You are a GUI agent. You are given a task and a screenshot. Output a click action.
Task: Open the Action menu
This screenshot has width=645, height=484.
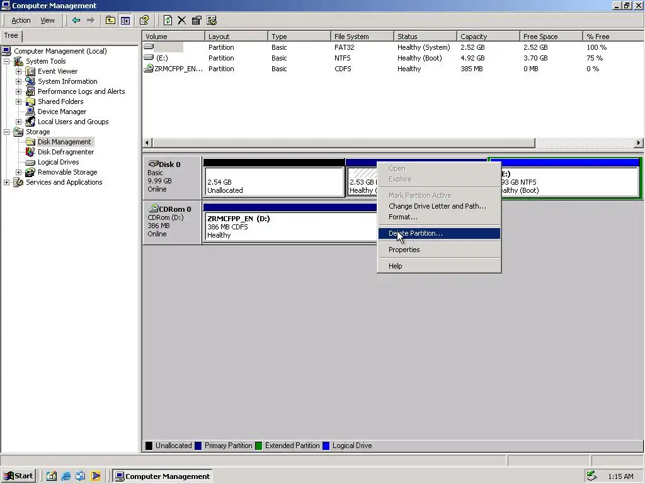point(21,20)
